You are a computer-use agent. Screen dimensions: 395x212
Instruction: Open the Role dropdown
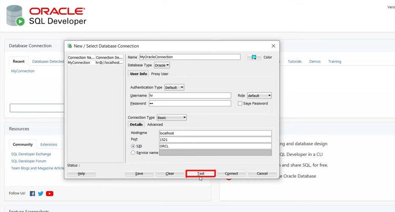[259, 96]
